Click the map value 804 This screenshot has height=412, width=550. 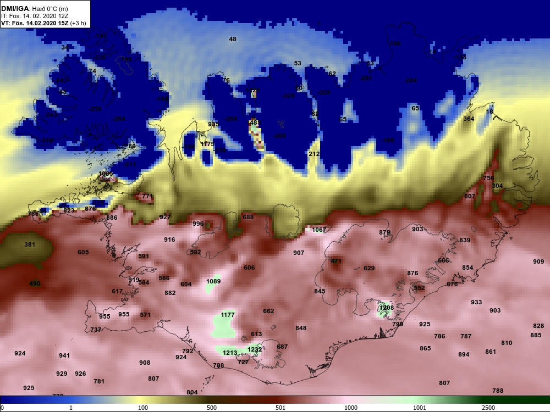192,392
